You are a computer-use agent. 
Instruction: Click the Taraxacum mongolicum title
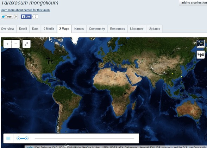click(x=30, y=2)
